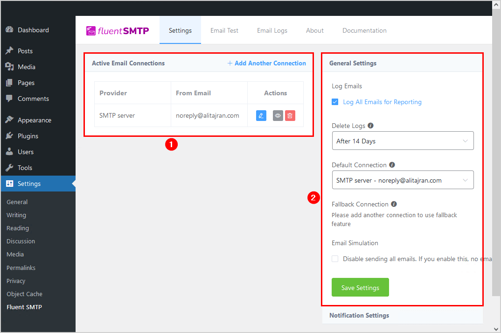Open the General settings submenu

tap(17, 202)
